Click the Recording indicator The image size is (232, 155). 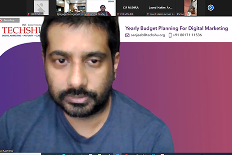10,20
